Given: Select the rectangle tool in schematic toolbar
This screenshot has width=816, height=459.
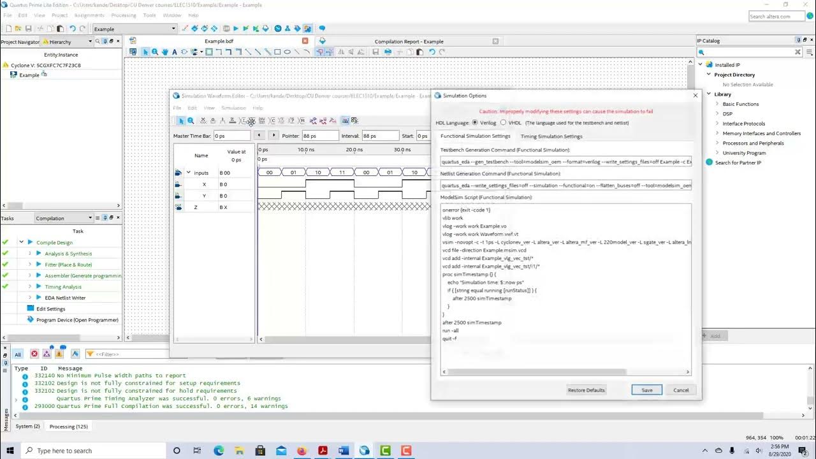Looking at the screenshot, I should pyautogui.click(x=277, y=52).
